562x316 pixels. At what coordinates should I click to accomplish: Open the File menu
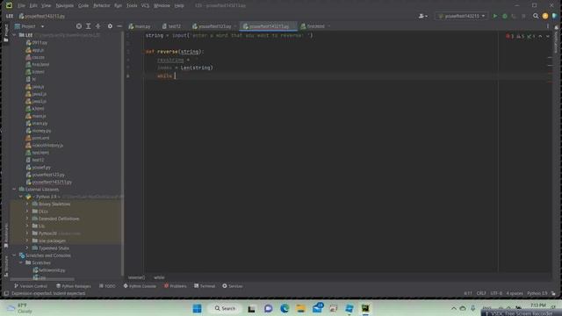[x=21, y=6]
